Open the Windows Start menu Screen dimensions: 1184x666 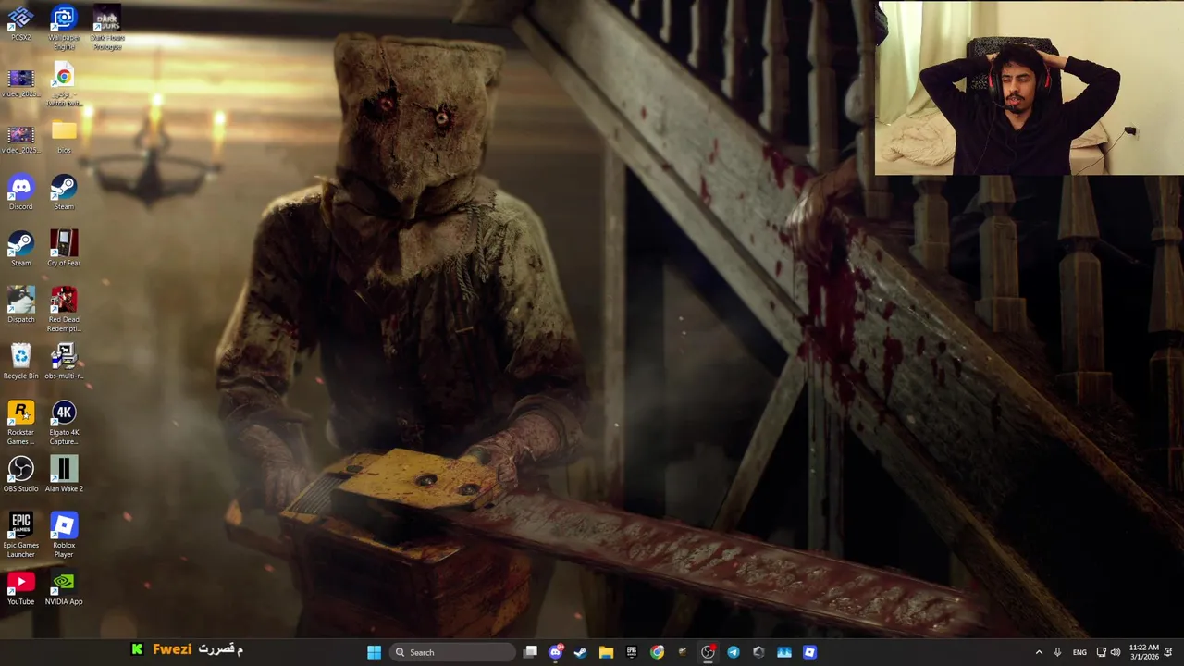(x=374, y=652)
